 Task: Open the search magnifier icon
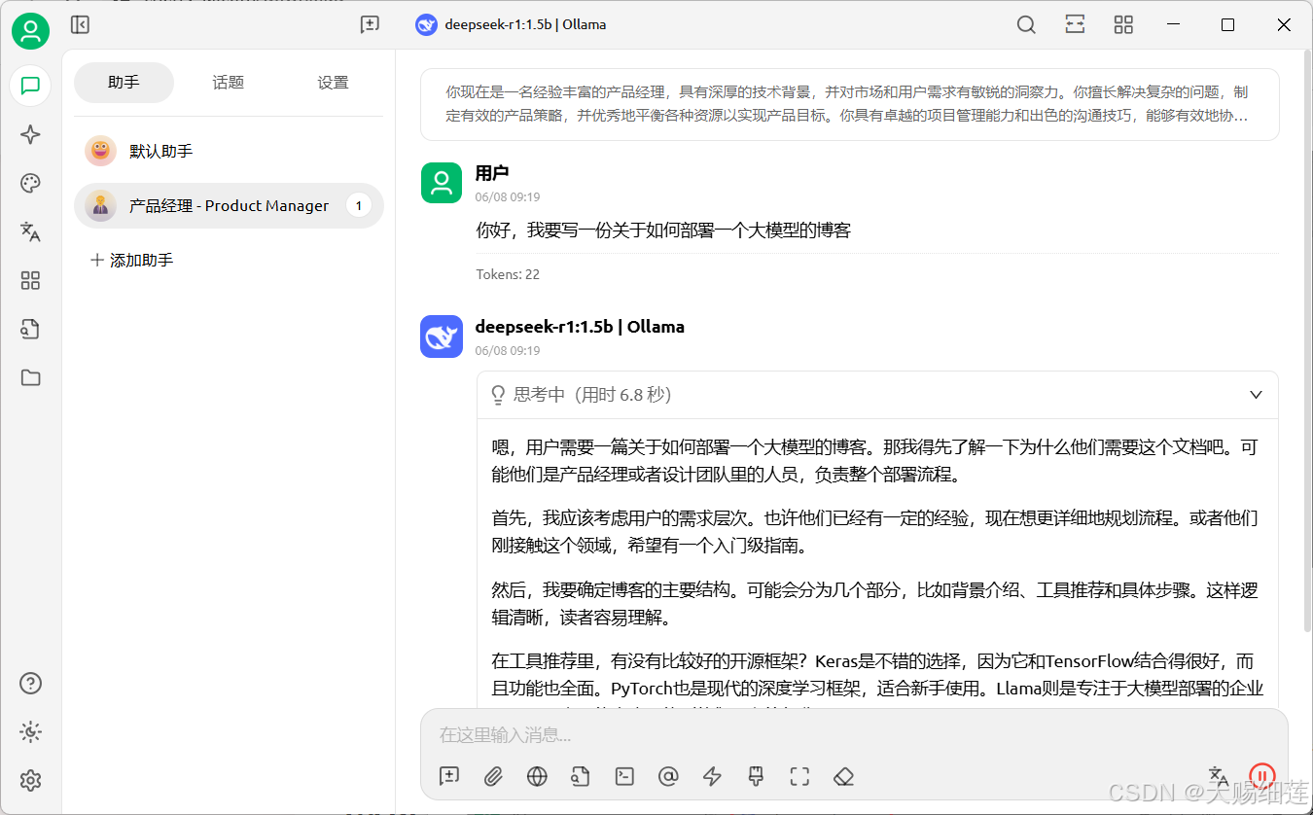click(x=1026, y=25)
